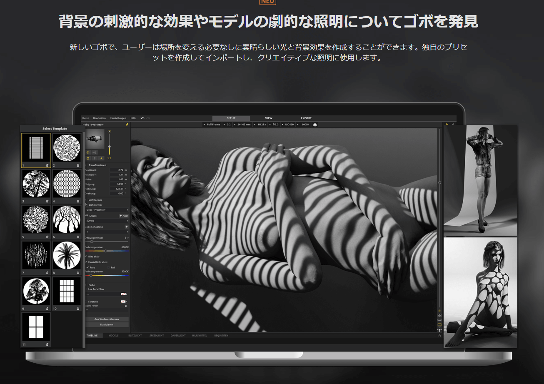Open the Einstellungen menu
This screenshot has height=384, width=544.
pyautogui.click(x=118, y=118)
